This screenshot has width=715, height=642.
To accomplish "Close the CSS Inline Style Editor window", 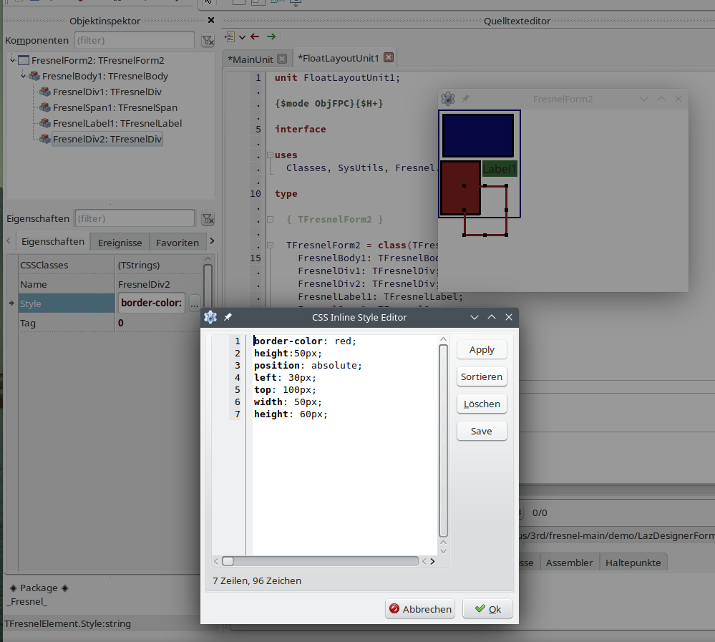I will click(509, 317).
